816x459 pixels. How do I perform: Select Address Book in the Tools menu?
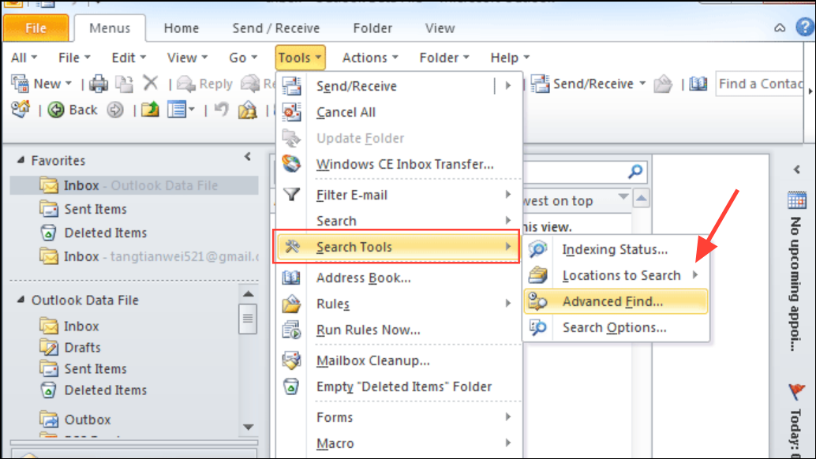[x=397, y=278]
